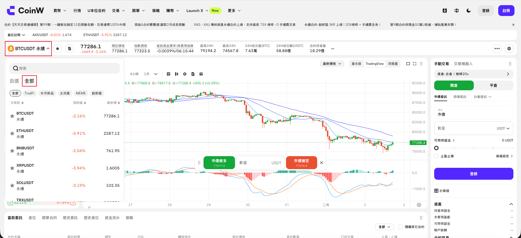Image resolution: width=521 pixels, height=238 pixels.
Task: Open the 最近訪問 recent visits dropdown
Action: (16, 35)
